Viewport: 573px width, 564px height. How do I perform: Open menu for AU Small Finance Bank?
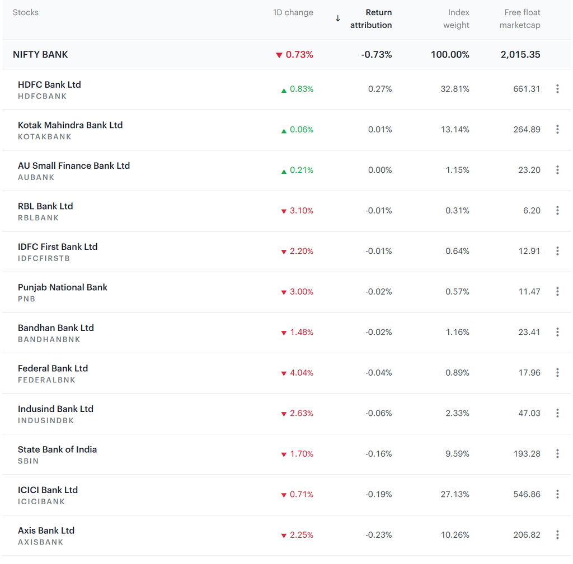pyautogui.click(x=557, y=170)
